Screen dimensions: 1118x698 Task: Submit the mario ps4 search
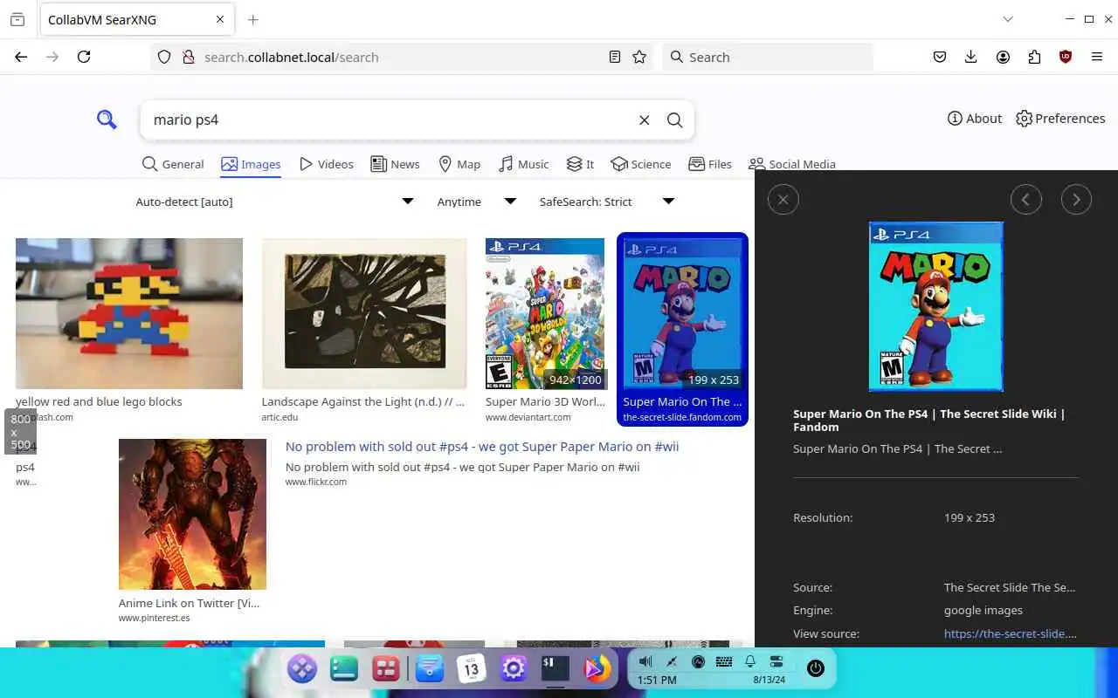(674, 120)
